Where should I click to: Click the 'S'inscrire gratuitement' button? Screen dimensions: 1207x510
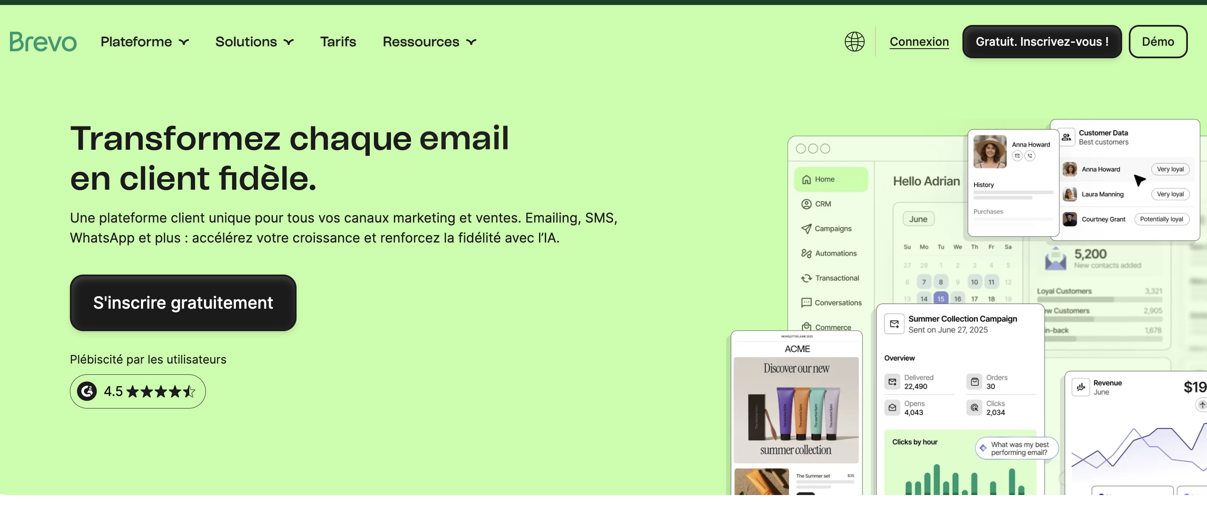pos(183,303)
